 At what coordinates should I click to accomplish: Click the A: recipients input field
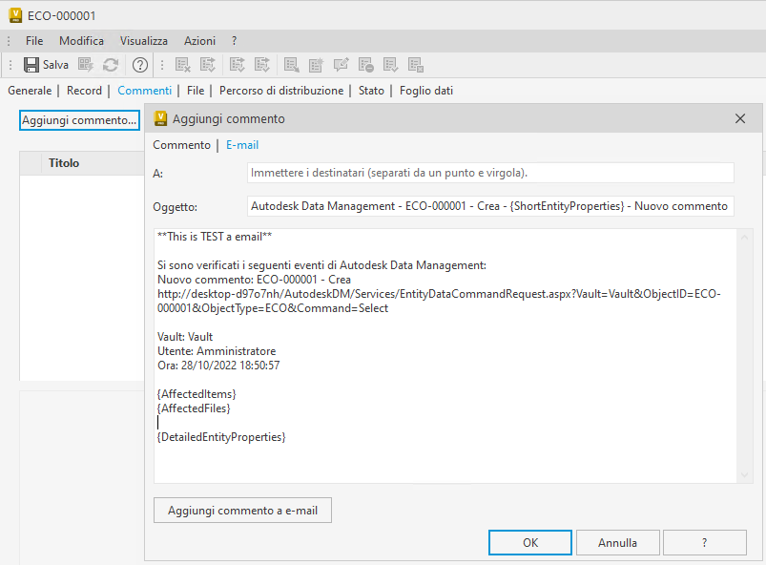click(x=490, y=173)
